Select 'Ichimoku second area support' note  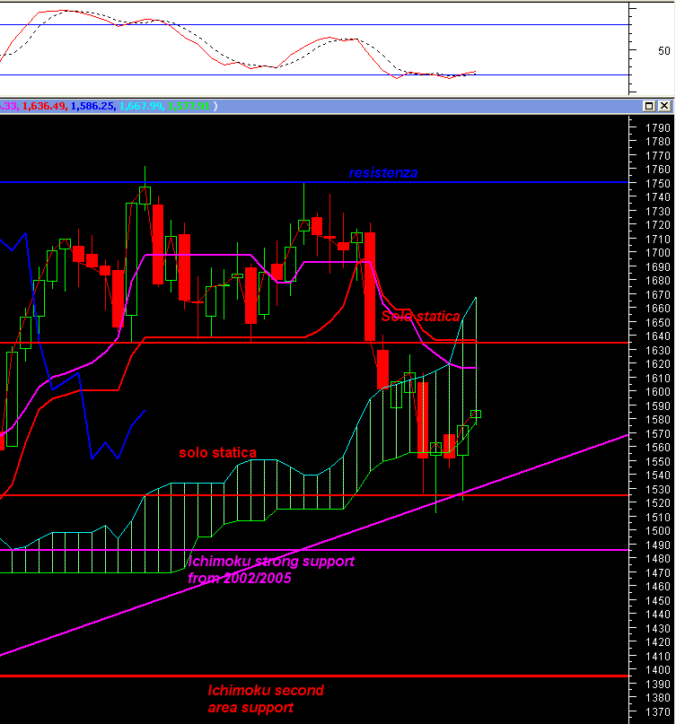point(266,699)
